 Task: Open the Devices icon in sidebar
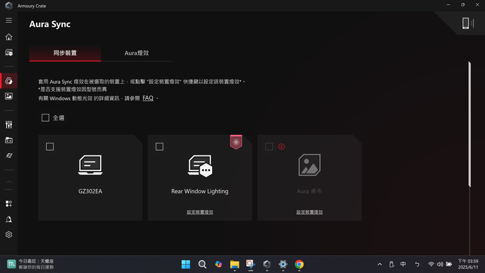point(9,53)
